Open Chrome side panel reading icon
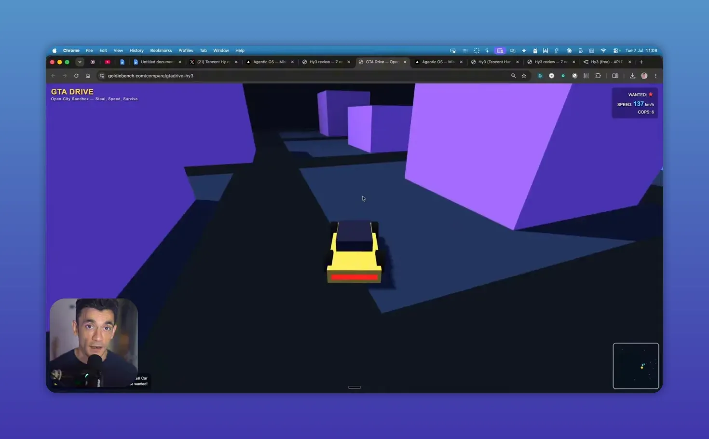Image resolution: width=709 pixels, height=439 pixels. 615,76
